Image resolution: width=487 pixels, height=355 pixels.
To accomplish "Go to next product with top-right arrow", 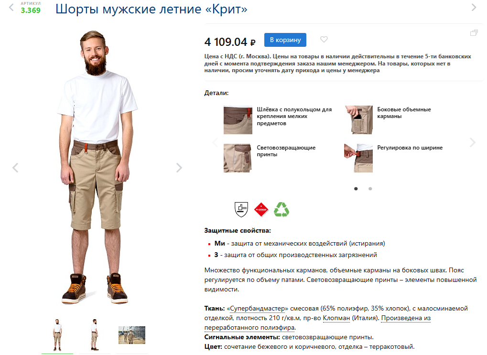I will (474, 8).
